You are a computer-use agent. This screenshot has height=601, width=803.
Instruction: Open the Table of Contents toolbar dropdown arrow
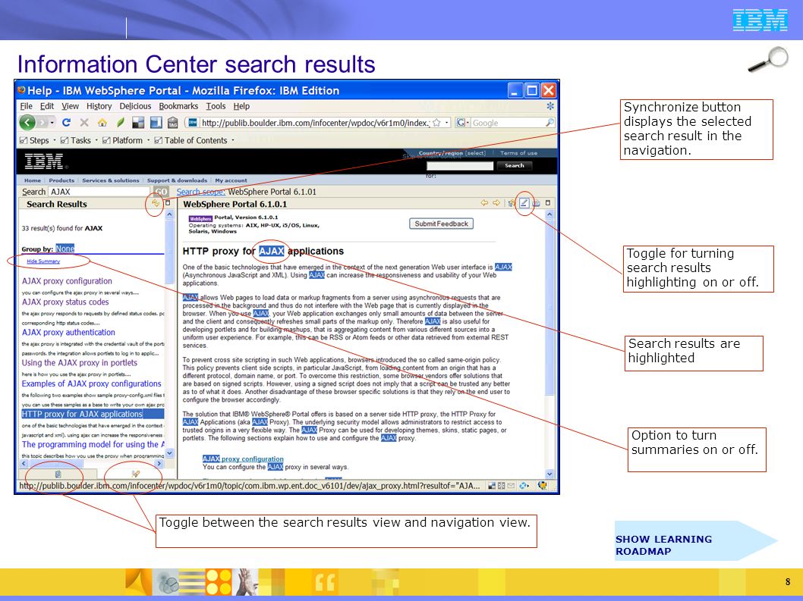click(233, 140)
